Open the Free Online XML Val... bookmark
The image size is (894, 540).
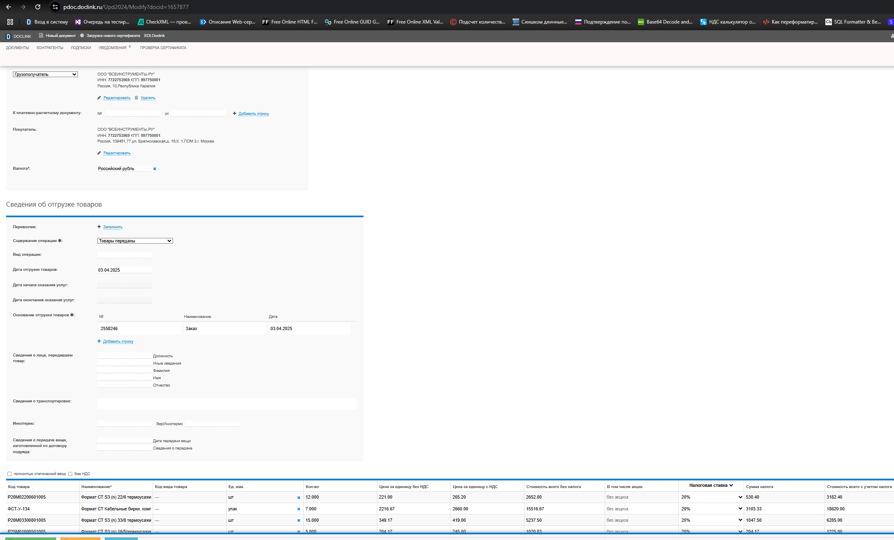coord(415,22)
